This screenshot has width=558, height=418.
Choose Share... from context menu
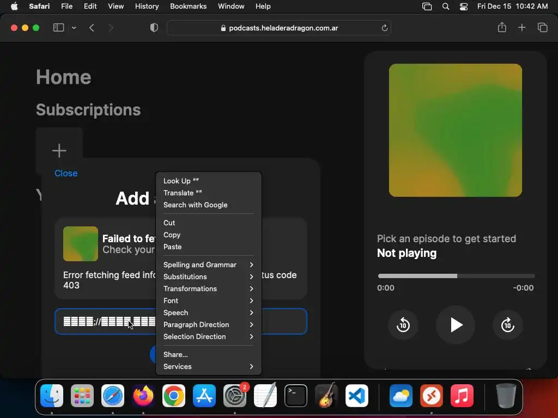[x=209, y=354]
